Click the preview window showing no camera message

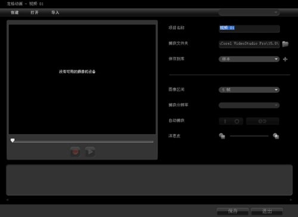point(82,79)
